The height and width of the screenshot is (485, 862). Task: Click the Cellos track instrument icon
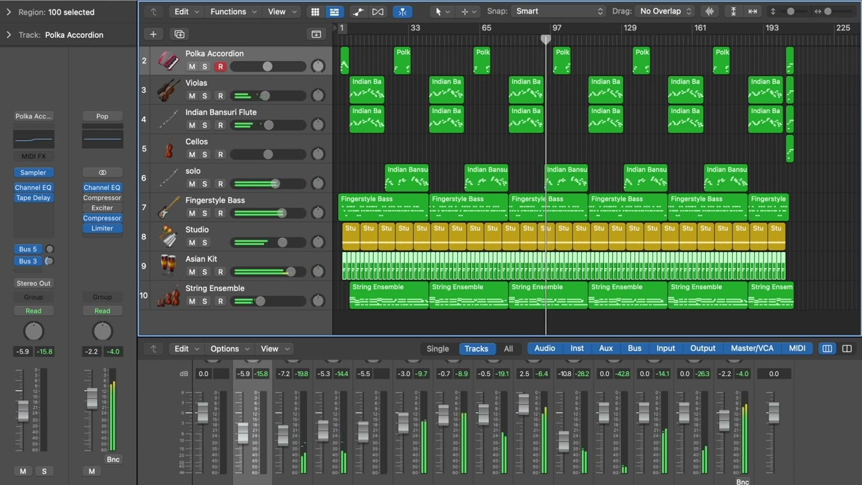(x=168, y=148)
